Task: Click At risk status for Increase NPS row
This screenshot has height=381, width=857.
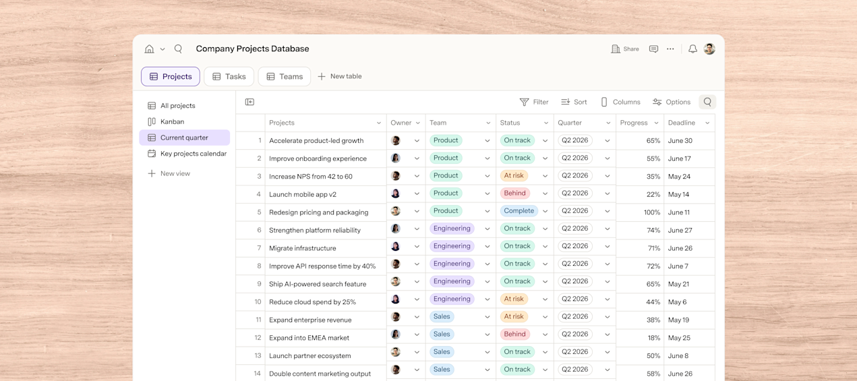Action: click(514, 175)
